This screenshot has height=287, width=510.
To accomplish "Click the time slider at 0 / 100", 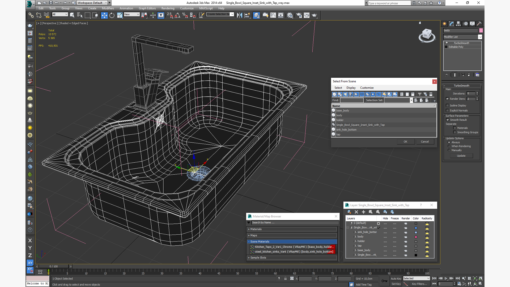I will tap(54, 266).
